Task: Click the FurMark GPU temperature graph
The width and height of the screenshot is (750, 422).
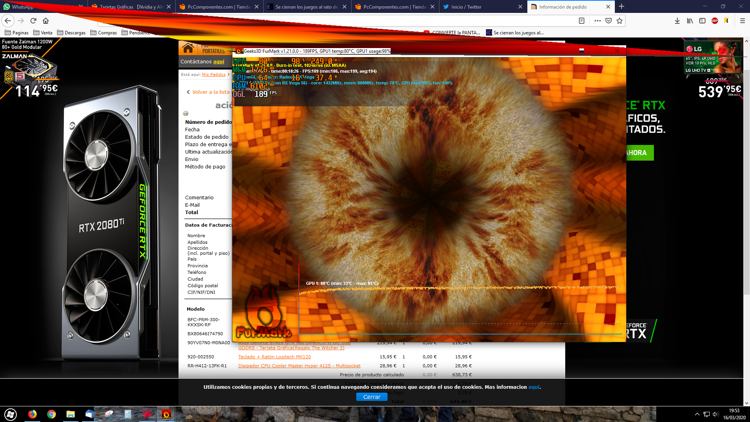Action: pyautogui.click(x=460, y=299)
